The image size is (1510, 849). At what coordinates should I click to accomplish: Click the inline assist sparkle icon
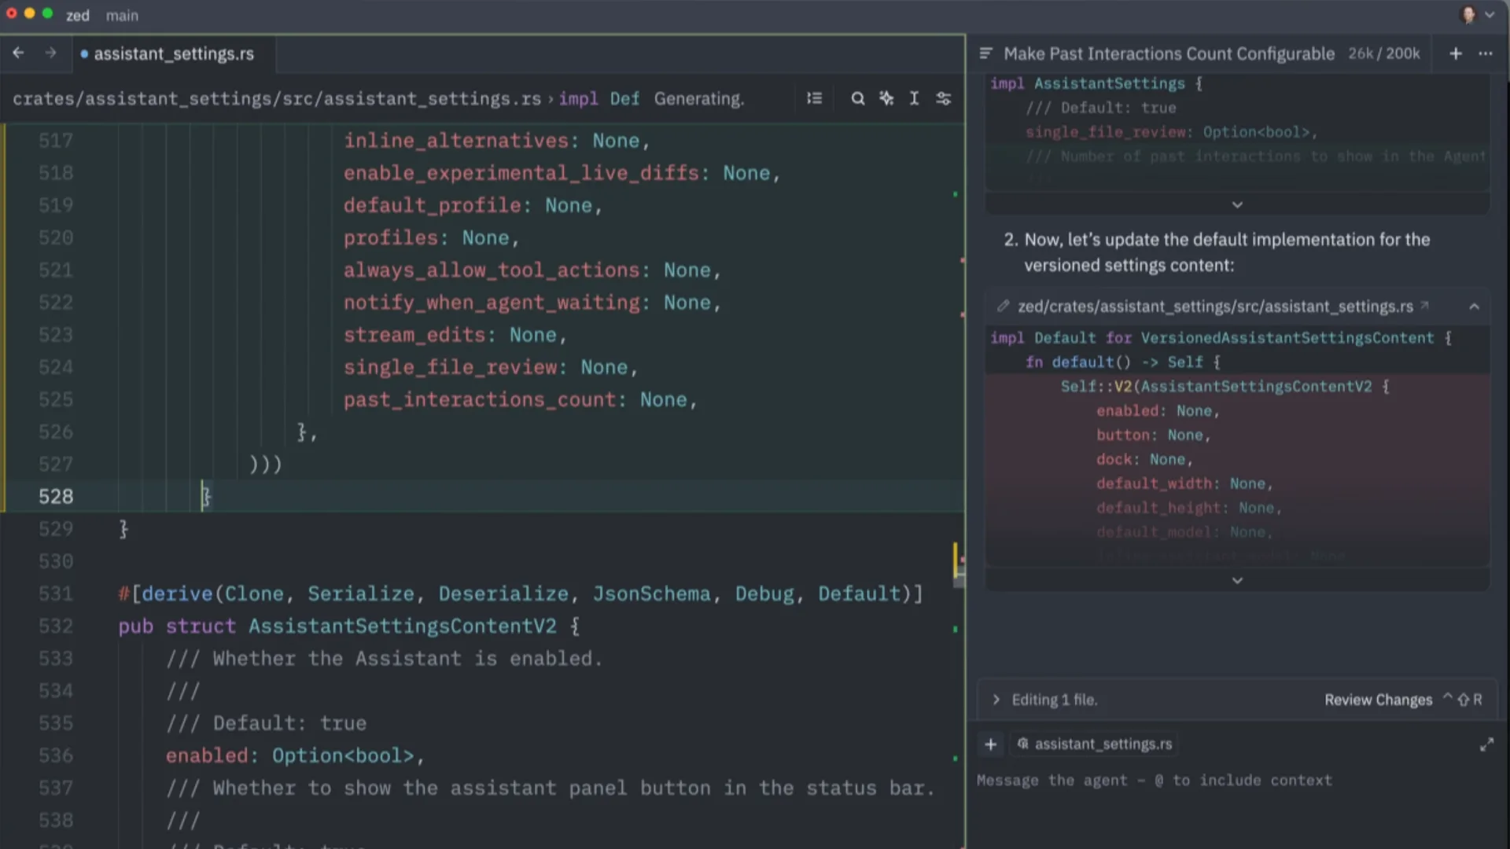click(x=886, y=98)
